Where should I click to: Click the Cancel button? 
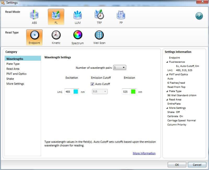tap(197, 165)
